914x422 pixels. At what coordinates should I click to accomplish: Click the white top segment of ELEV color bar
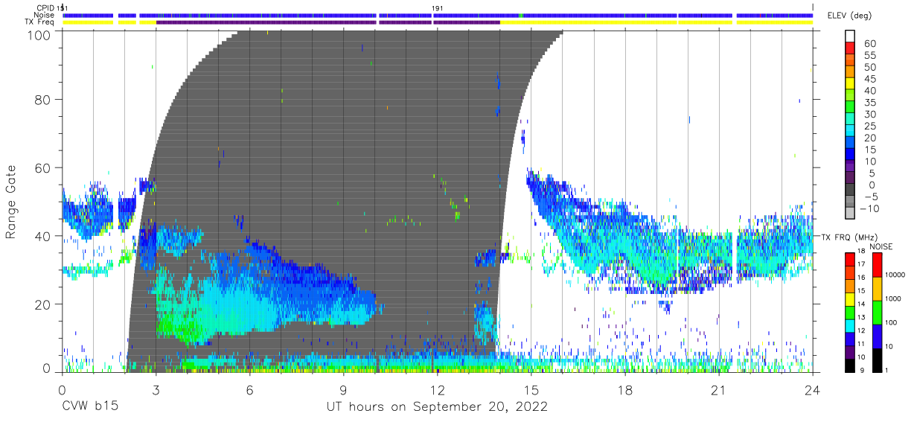[851, 35]
